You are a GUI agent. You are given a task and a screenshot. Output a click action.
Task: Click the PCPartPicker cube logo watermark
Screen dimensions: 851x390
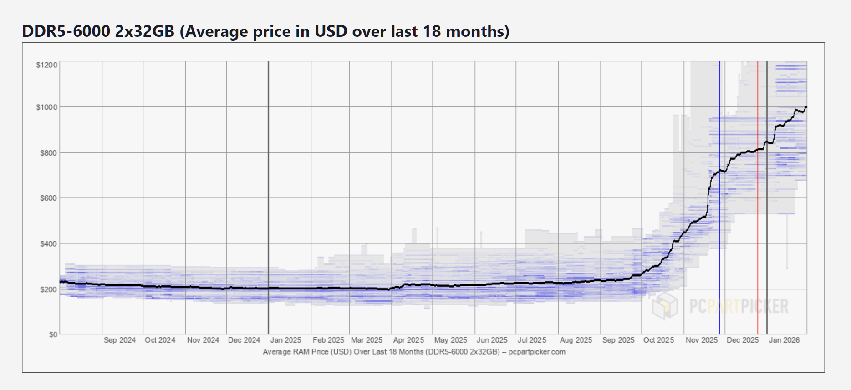[x=665, y=306]
